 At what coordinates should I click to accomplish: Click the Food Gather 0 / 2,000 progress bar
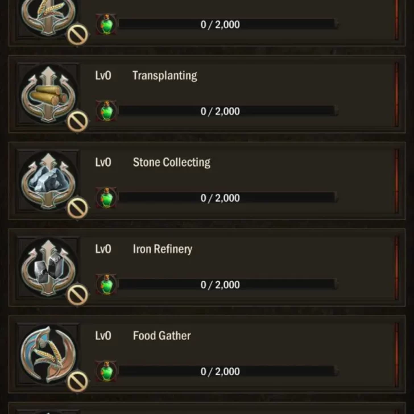tap(226, 371)
